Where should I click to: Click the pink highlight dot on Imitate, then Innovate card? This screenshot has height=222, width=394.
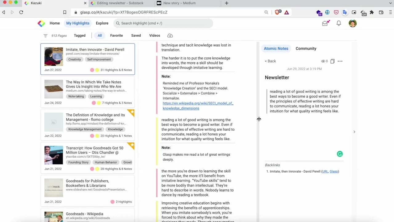pos(92,70)
